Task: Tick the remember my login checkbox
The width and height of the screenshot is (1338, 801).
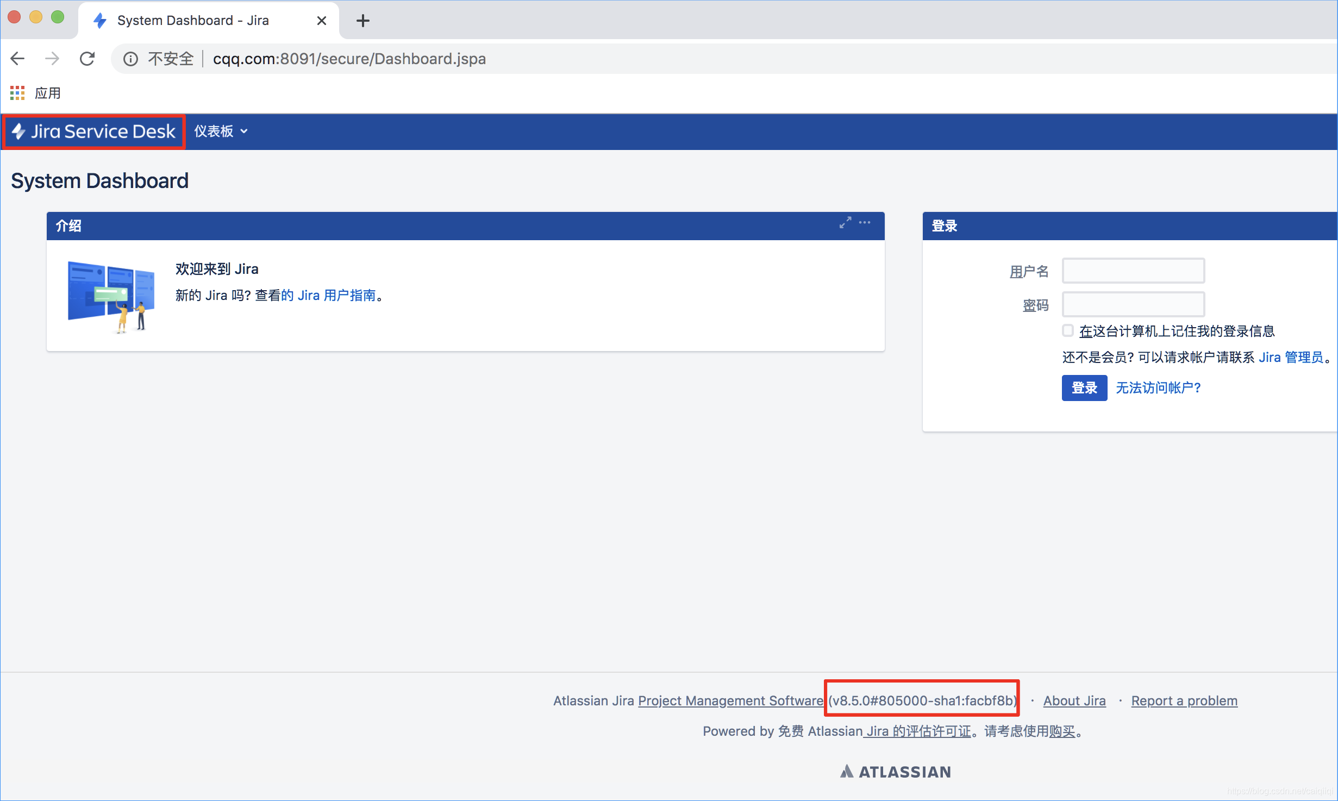Action: pos(1068,330)
